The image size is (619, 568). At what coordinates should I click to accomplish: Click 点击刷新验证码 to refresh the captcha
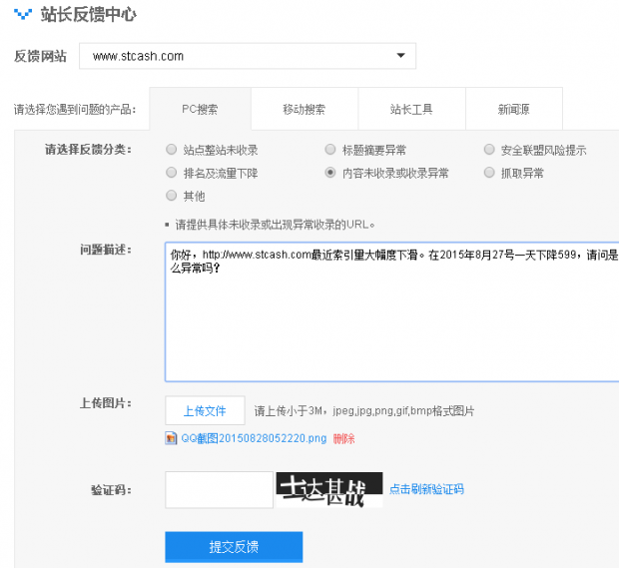pos(426,489)
